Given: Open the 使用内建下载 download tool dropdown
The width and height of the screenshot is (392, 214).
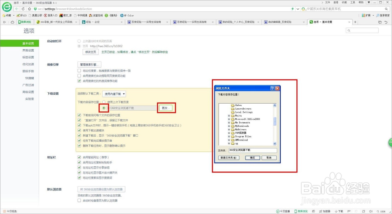Looking at the screenshot, I should 114,94.
